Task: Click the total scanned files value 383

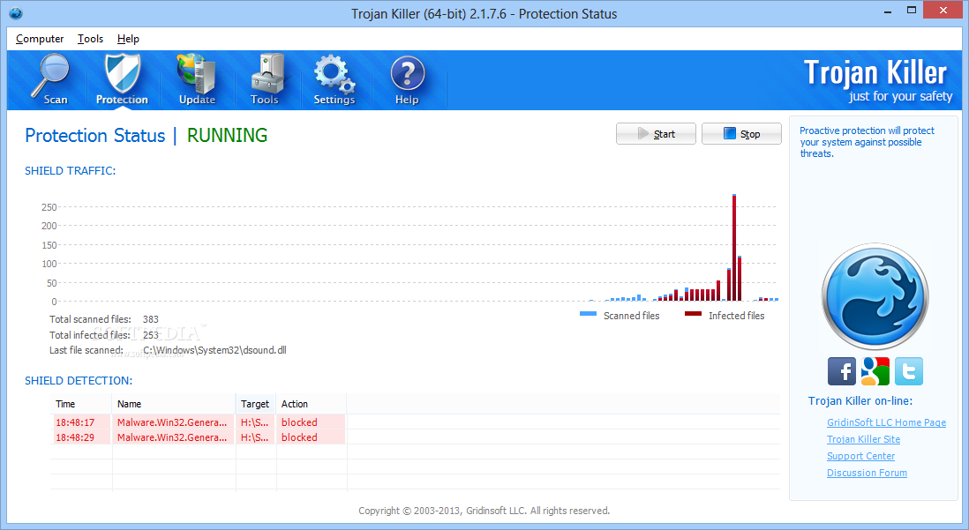Action: tap(151, 319)
